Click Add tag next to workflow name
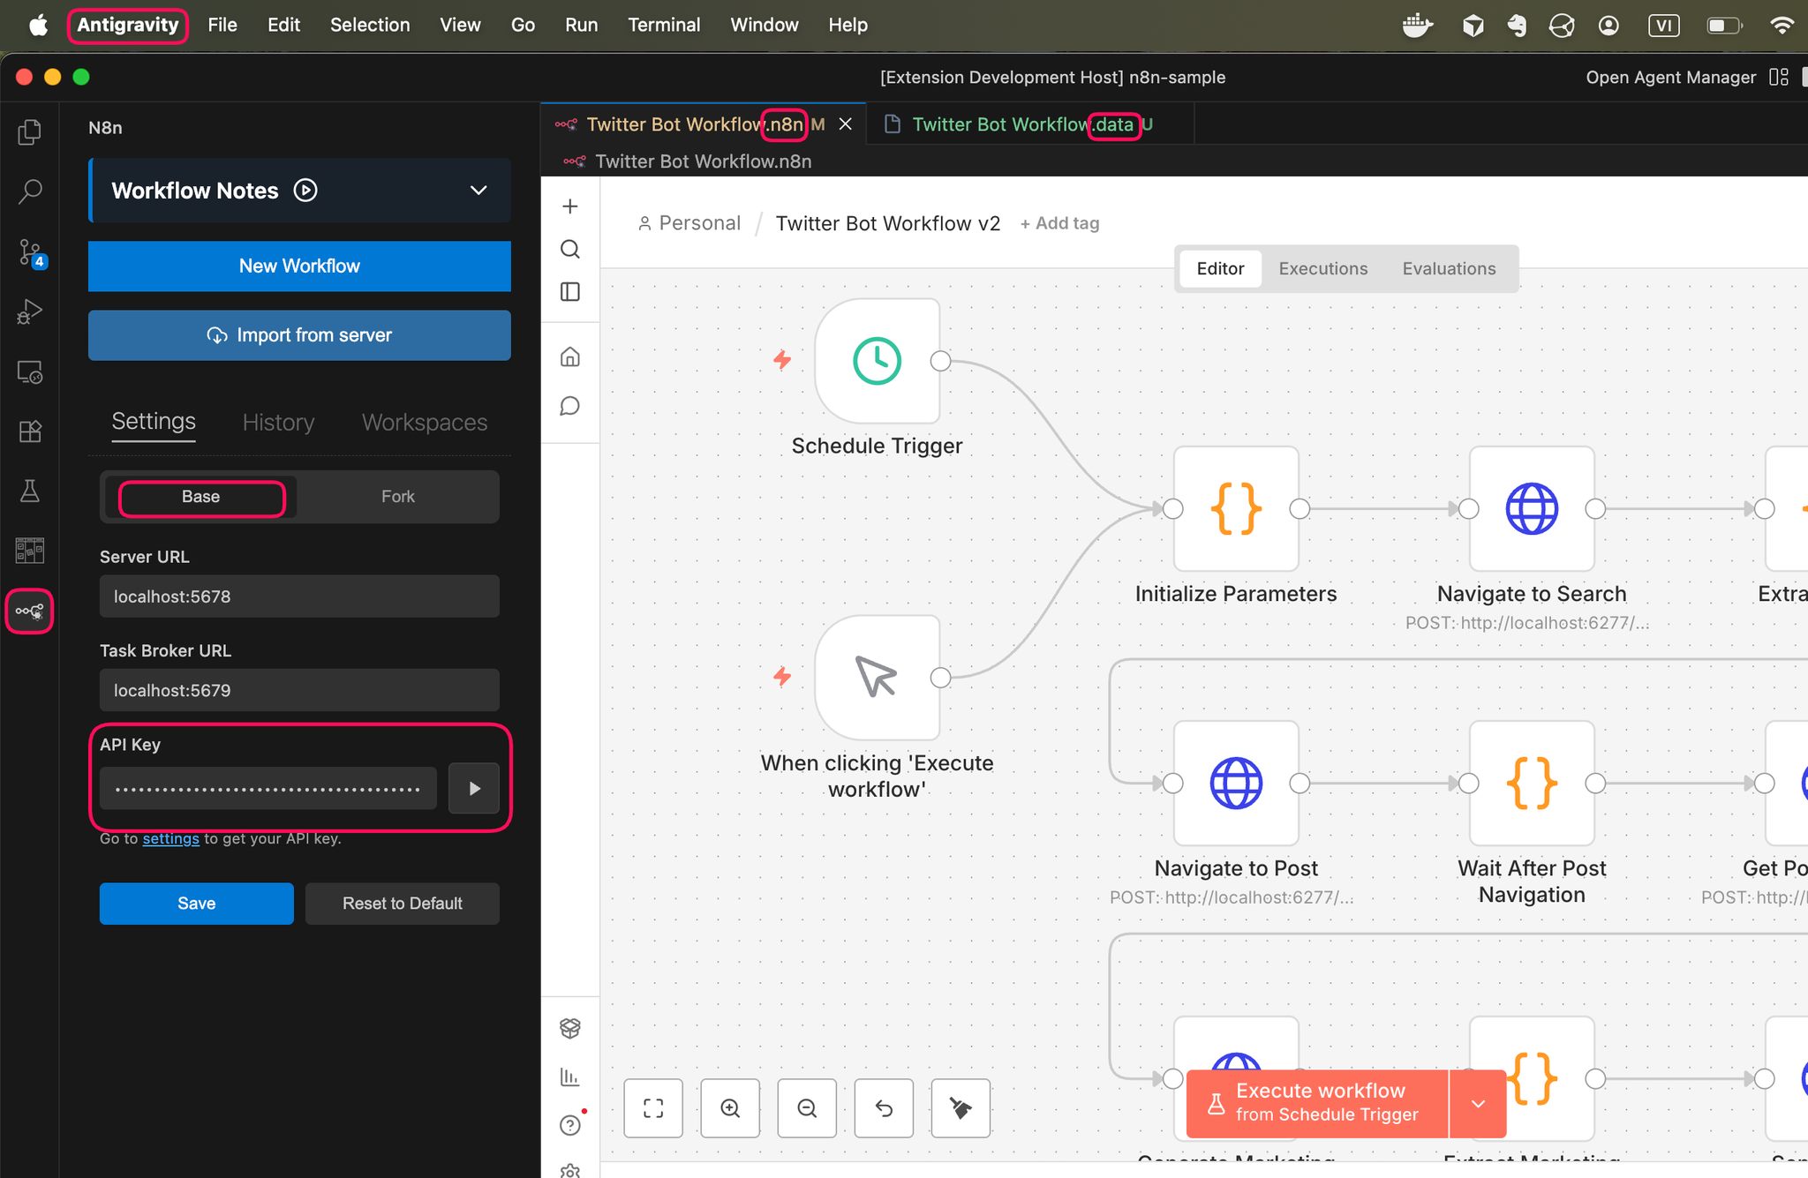1808x1178 pixels. pos(1059,223)
